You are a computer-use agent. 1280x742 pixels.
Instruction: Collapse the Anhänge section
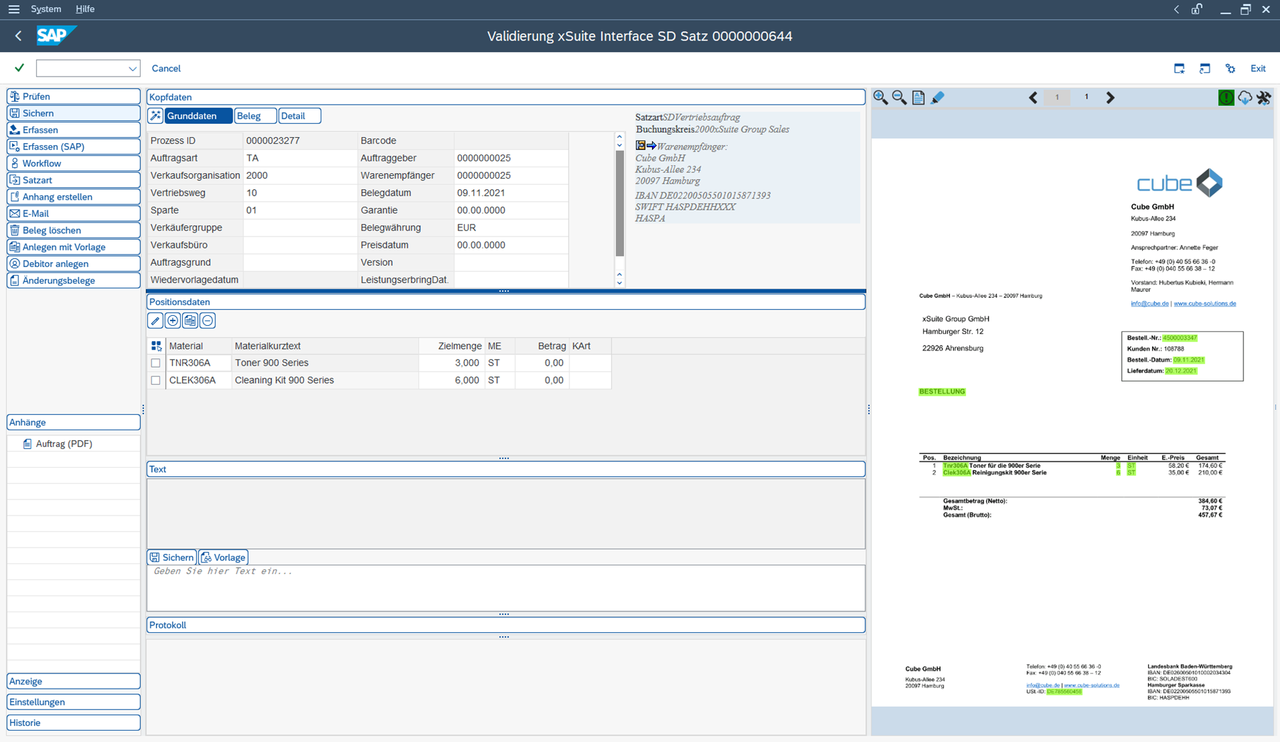coord(73,422)
